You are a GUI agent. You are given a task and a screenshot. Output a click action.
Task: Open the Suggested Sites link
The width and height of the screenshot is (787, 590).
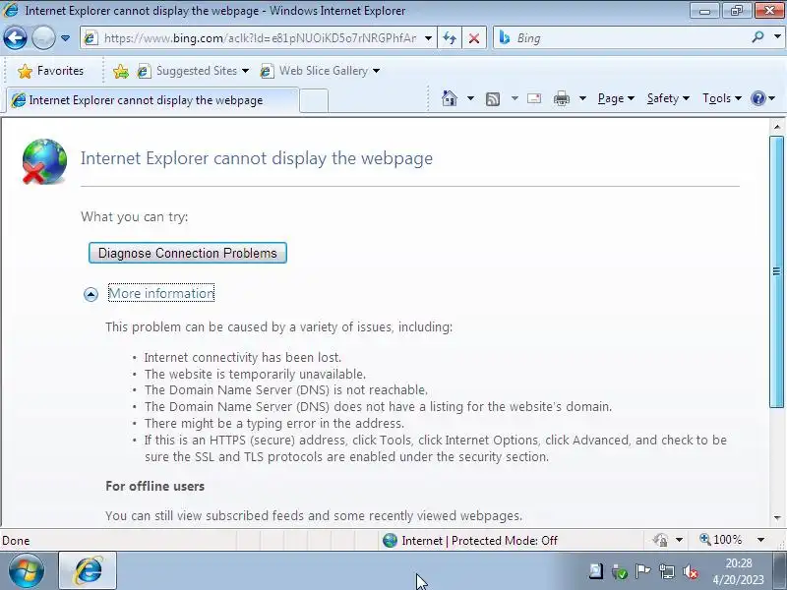pyautogui.click(x=193, y=71)
